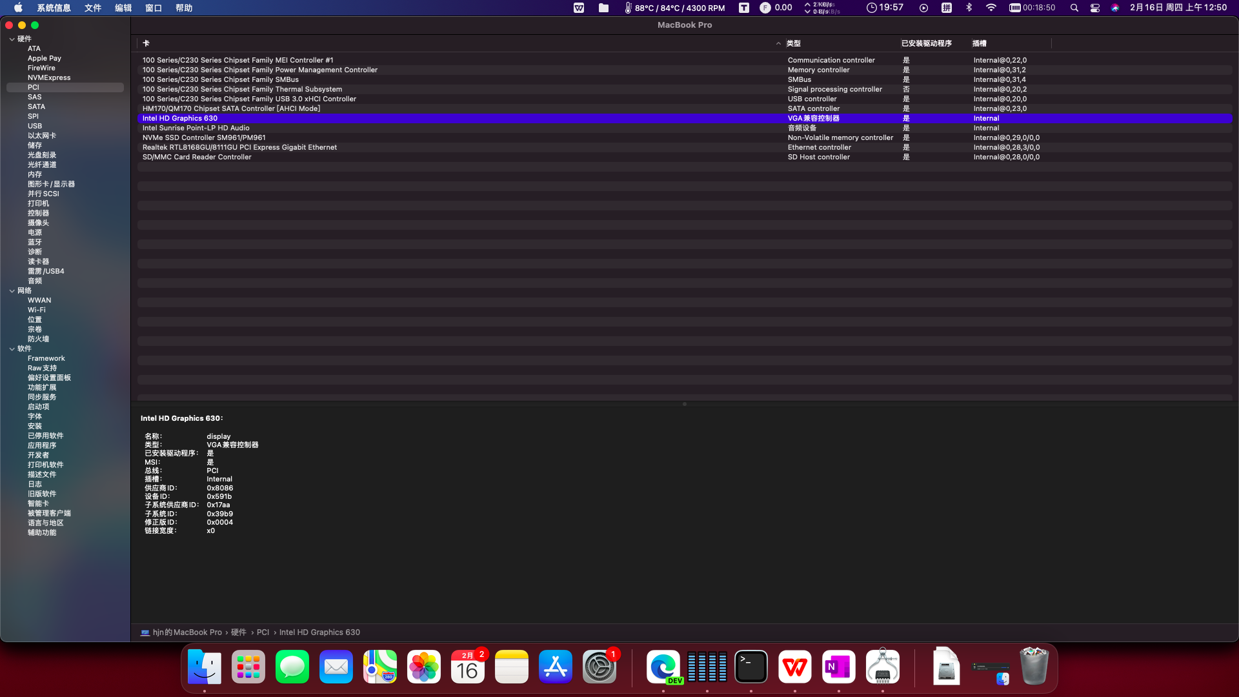This screenshot has height=697, width=1239.
Task: Click the Bluetooth menu bar icon
Action: [969, 8]
